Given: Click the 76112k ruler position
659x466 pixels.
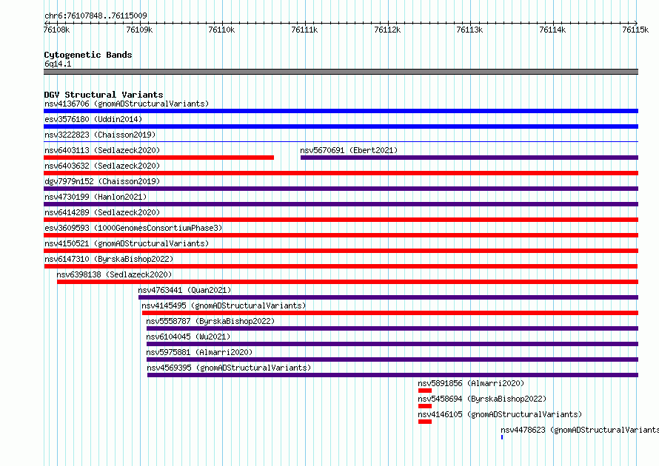Looking at the screenshot, I should pos(387,30).
